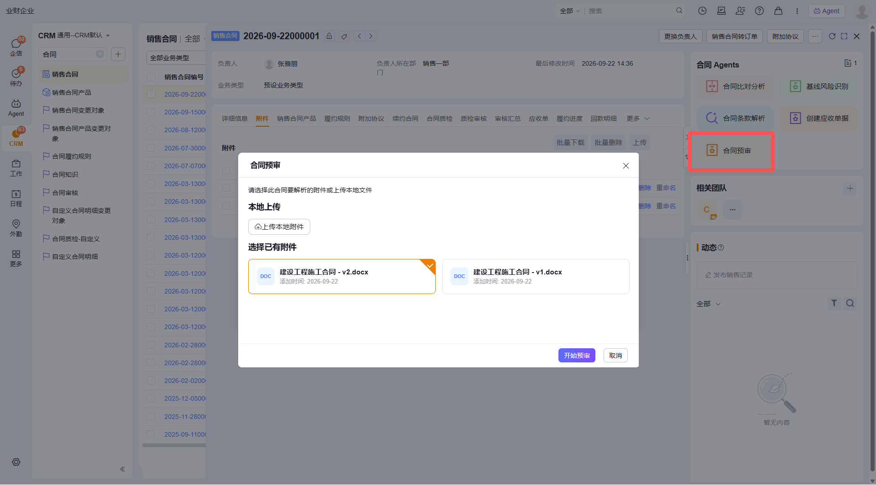
Task: Select the 建设工程施工合同 - v2.docx card
Action: pos(342,276)
